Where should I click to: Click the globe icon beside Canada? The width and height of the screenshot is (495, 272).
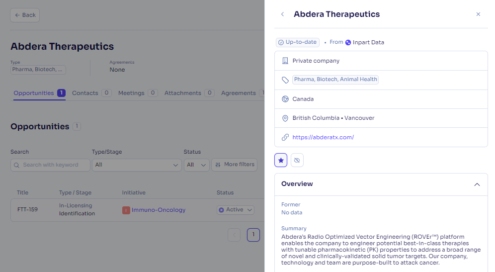pyautogui.click(x=285, y=99)
